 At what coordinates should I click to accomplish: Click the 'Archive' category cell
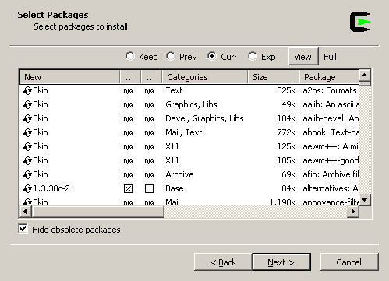click(179, 174)
